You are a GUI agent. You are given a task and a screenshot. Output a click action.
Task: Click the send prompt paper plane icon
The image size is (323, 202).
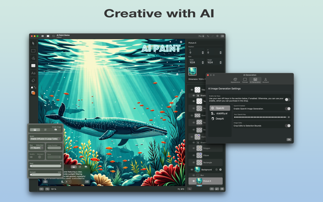87,182
